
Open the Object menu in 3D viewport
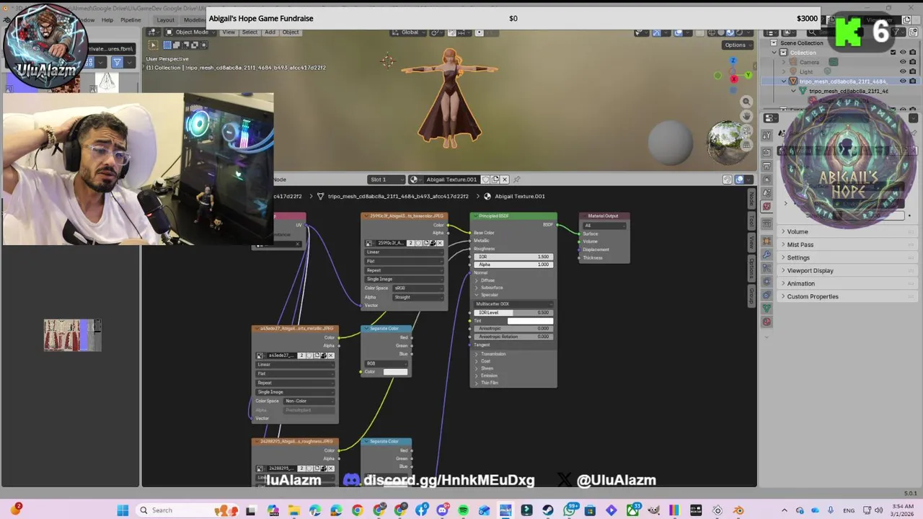291,32
